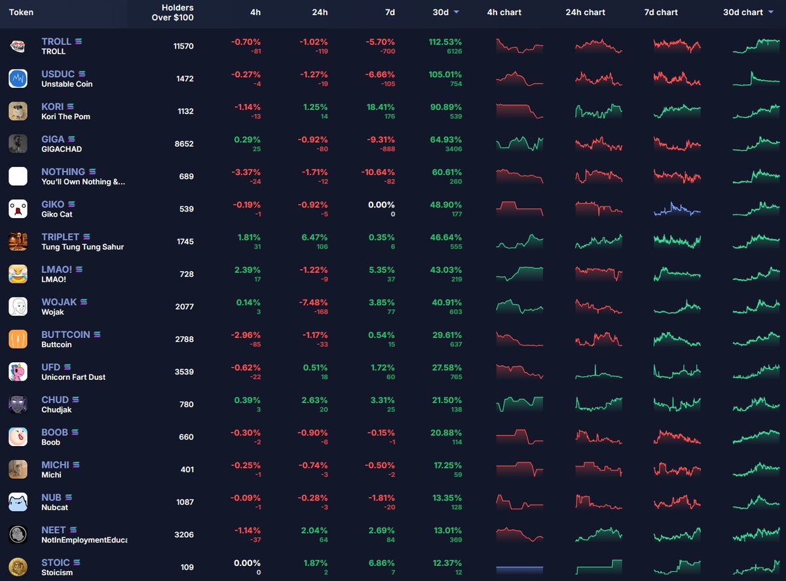This screenshot has width=786, height=581.
Task: Click Solana chain icon beside BUTTCOIN
Action: pyautogui.click(x=98, y=335)
